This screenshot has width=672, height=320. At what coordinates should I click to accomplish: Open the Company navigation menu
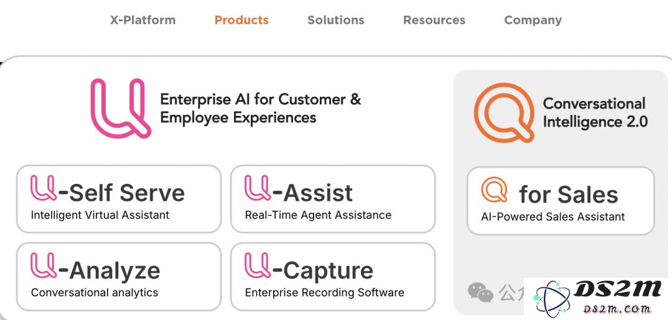coord(533,20)
